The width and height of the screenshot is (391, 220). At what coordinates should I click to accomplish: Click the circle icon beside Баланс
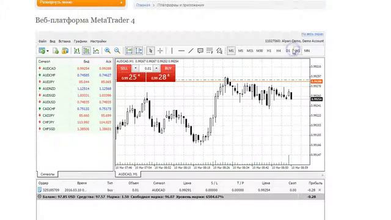(39, 197)
